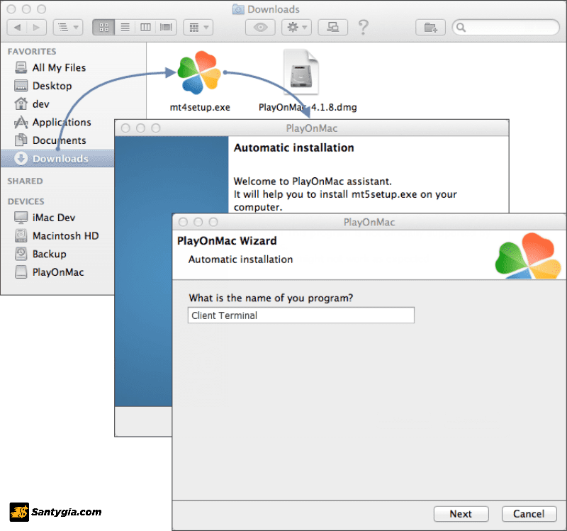Viewport: 567px width, 531px height.
Task: Close the front PlayOnMac Wizard window
Action: coord(183,222)
